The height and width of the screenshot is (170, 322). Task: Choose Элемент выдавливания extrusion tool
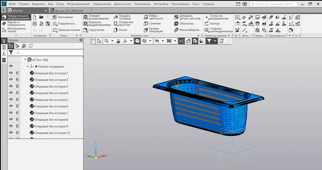[x=97, y=17]
